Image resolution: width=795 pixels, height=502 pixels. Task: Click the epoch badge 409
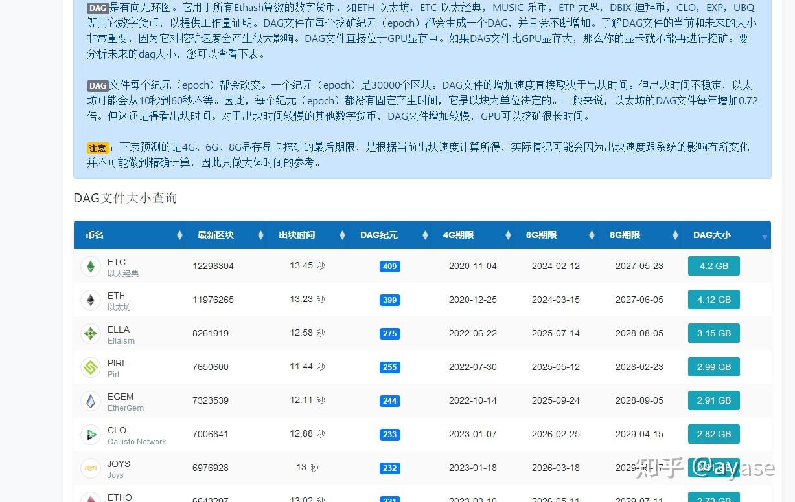390,267
